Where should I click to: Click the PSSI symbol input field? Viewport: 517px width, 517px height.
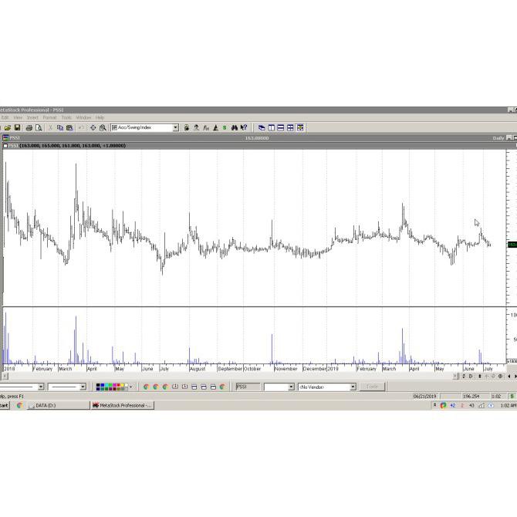tap(248, 387)
